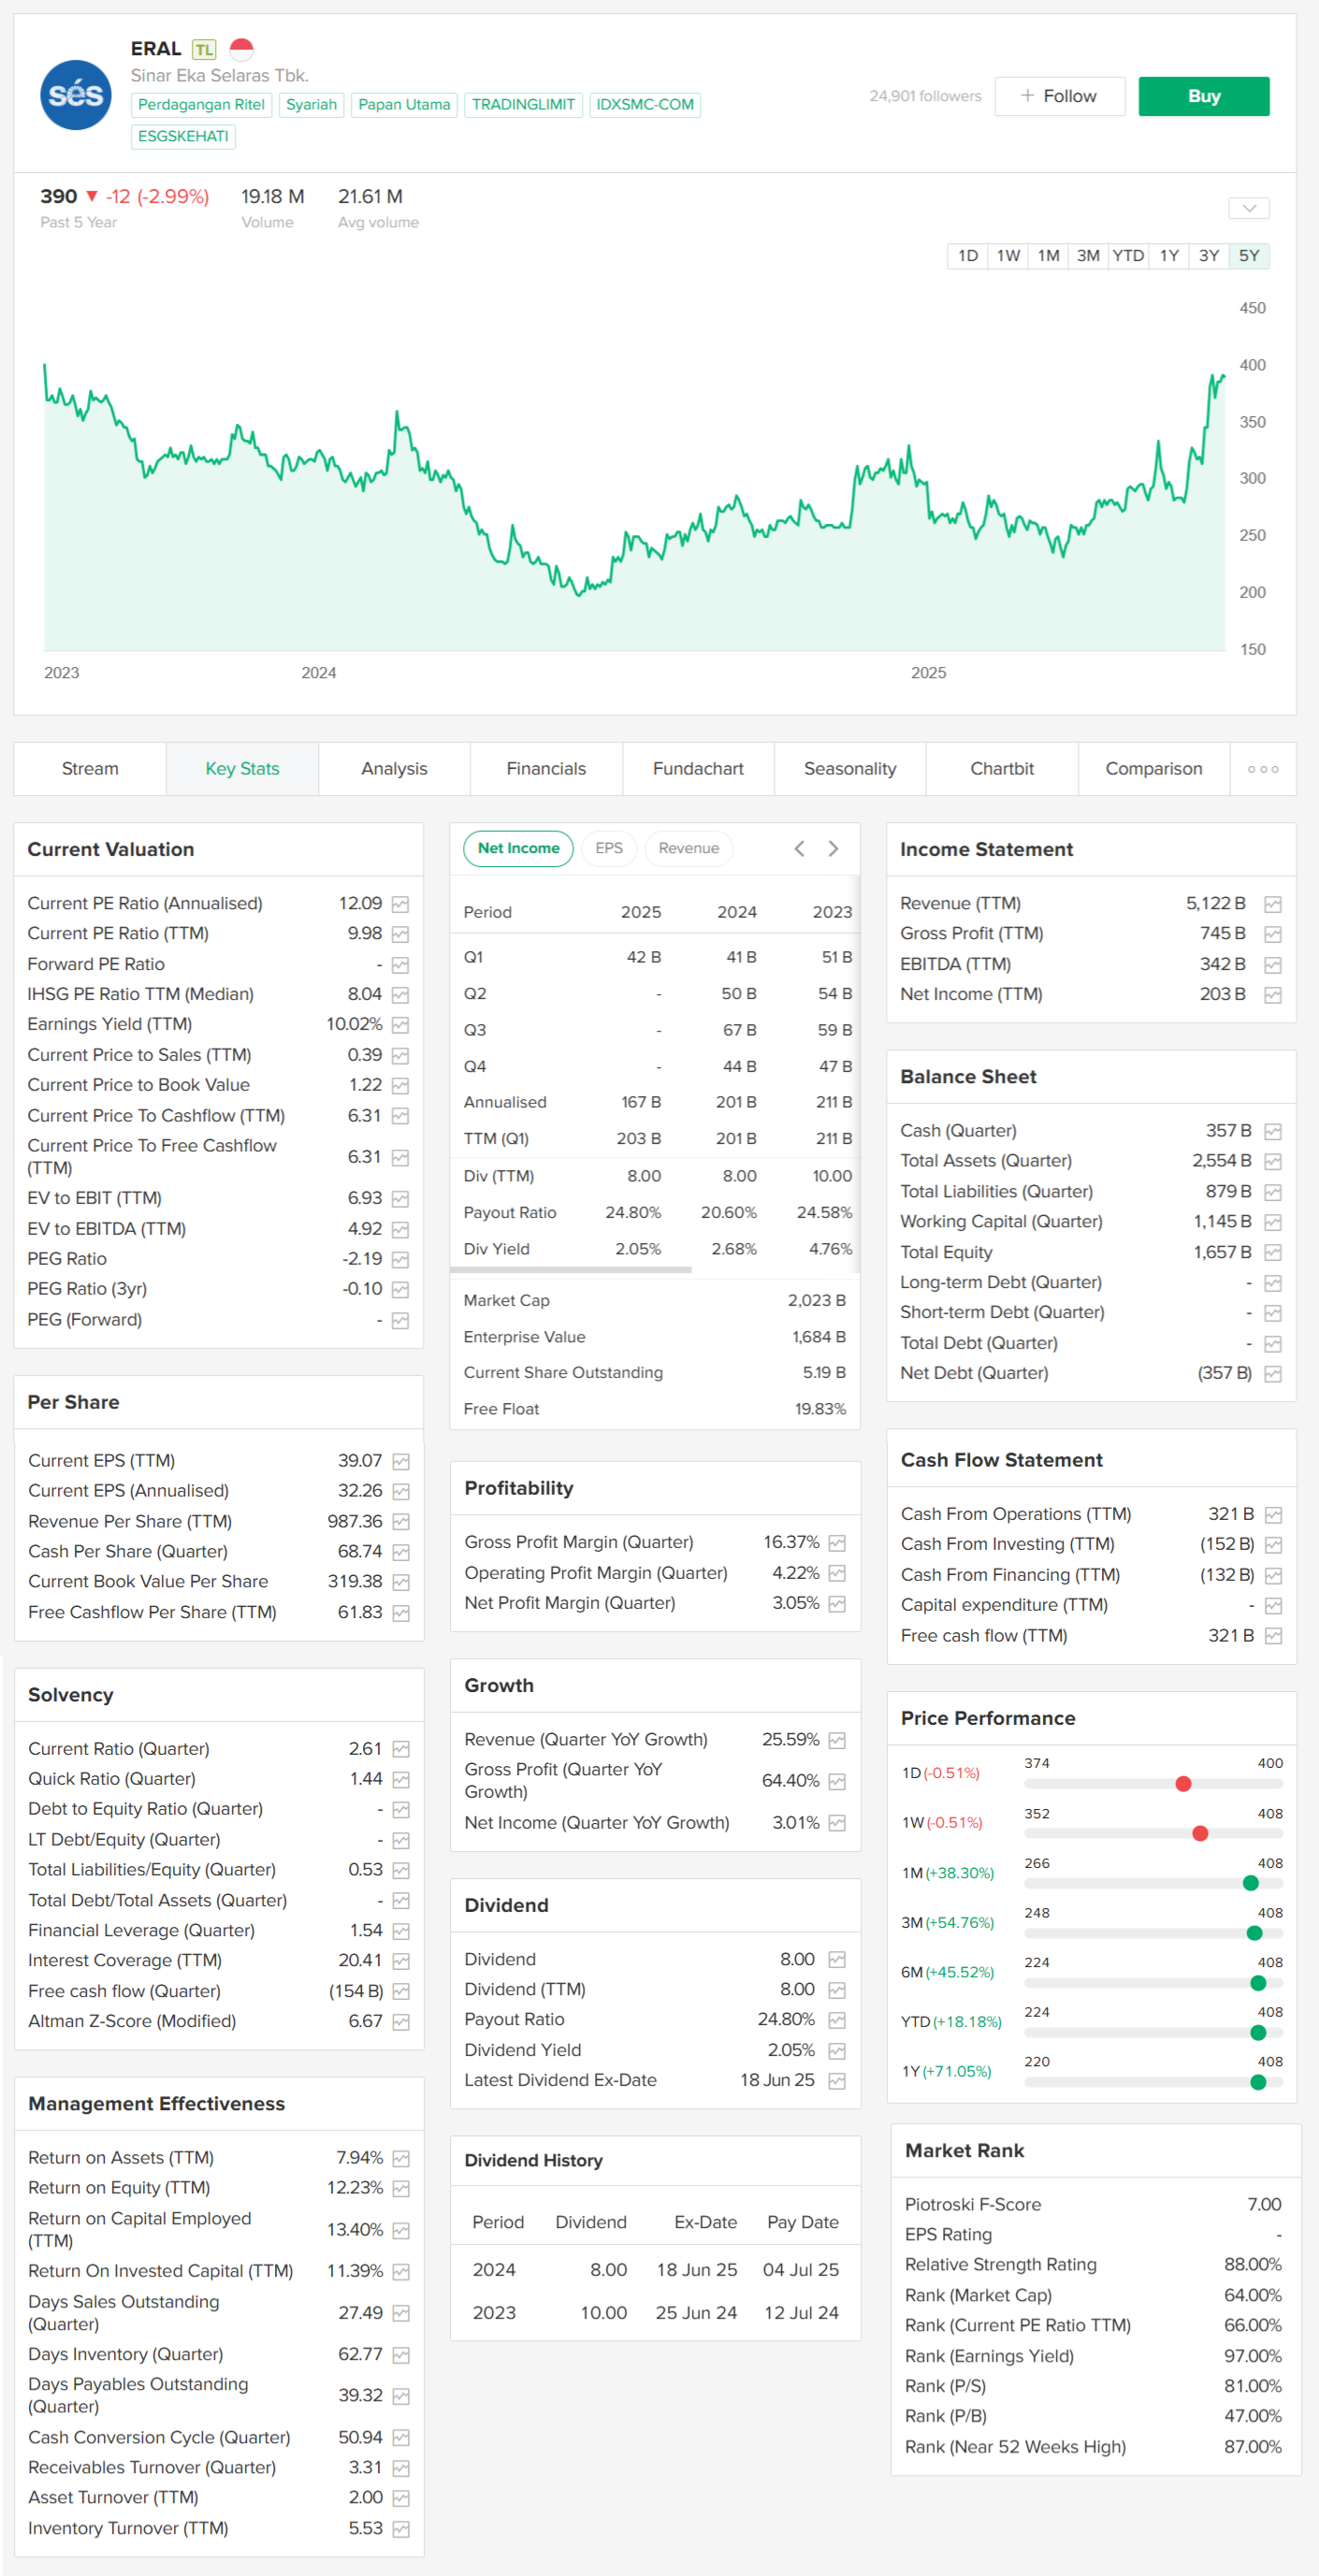Open the Key Stats tab
The height and width of the screenshot is (2576, 1319).
(x=242, y=769)
